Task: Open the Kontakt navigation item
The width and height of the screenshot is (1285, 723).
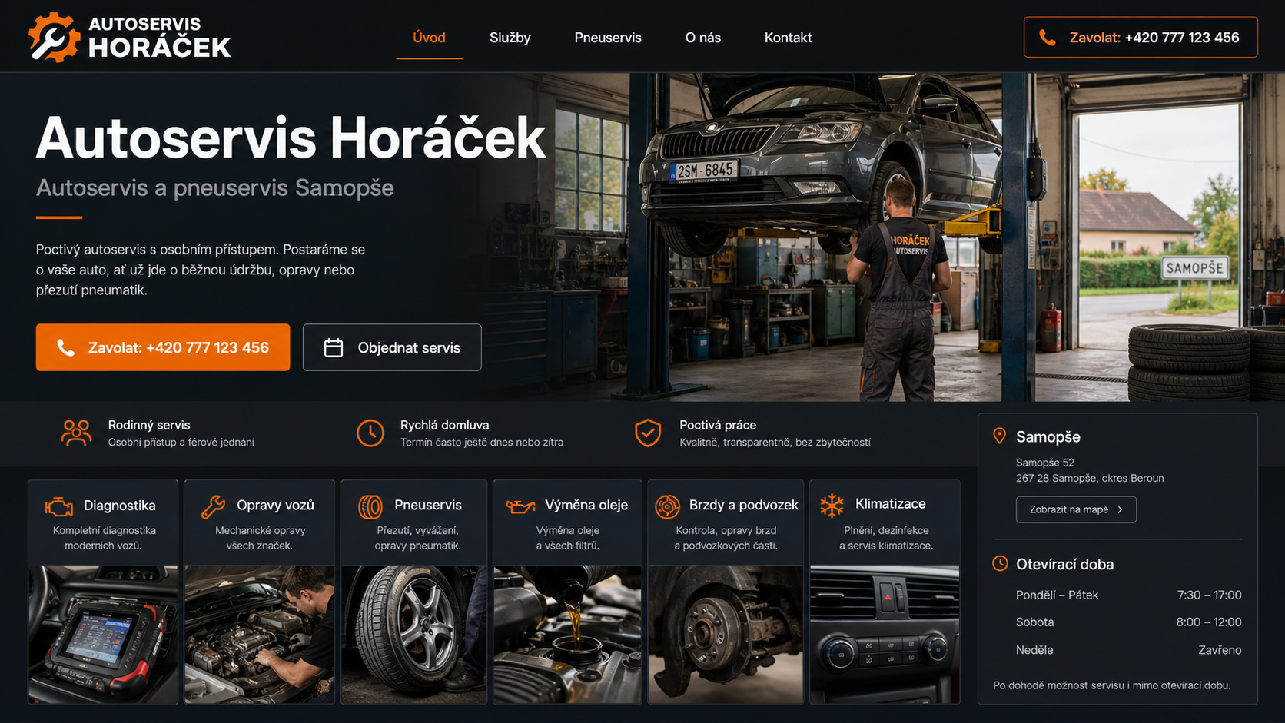Action: 788,38
